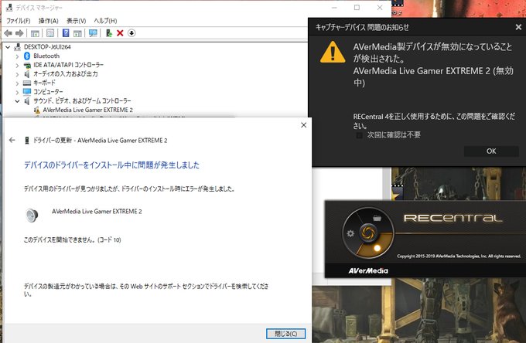Expand the IDE ATA/ATAPI コントローラー category

(x=17, y=66)
